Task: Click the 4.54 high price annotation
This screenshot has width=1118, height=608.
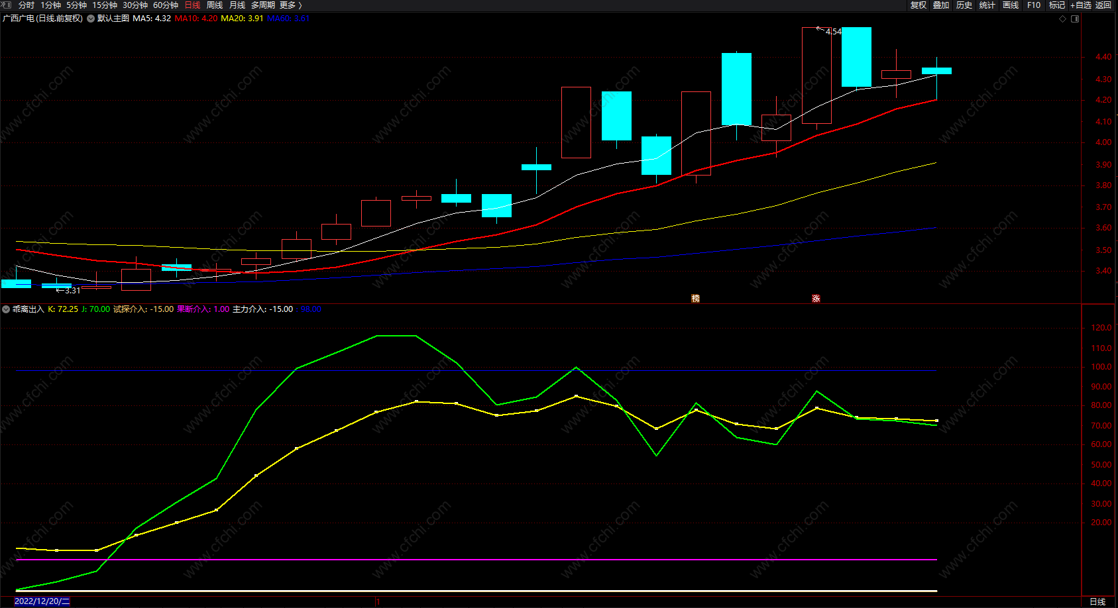Action: pos(833,31)
